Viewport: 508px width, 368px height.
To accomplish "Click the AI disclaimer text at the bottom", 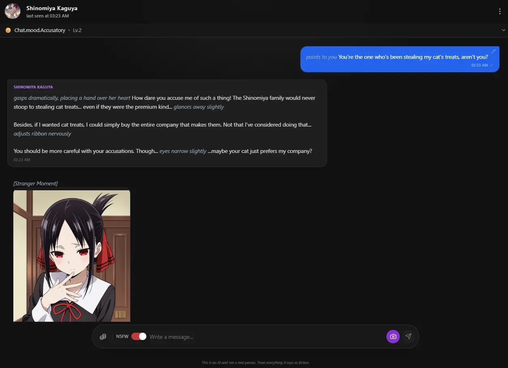I will [x=255, y=362].
